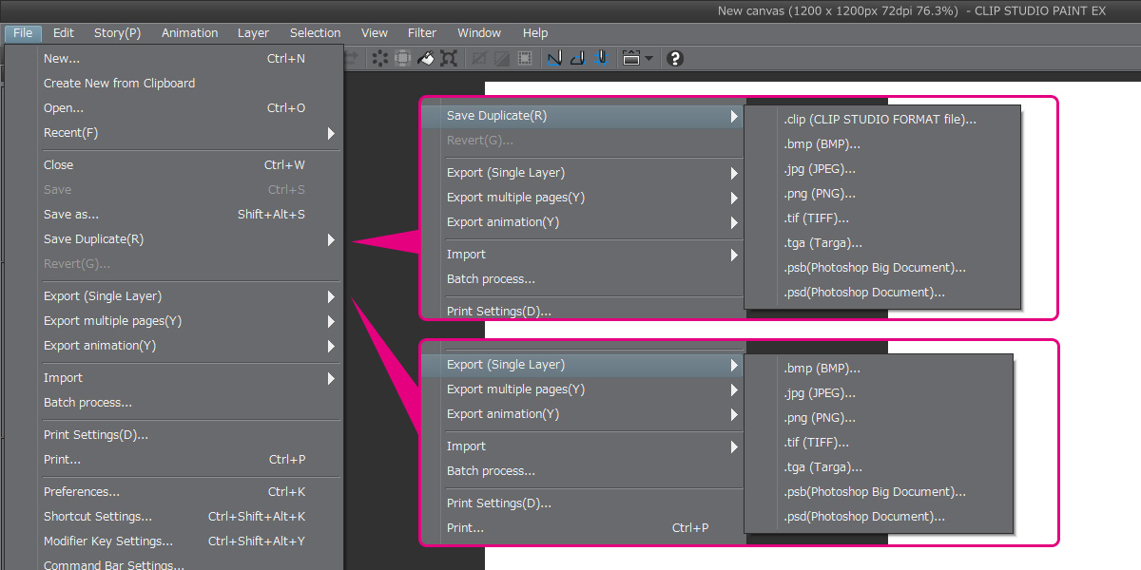Click the Scale/Rotate transform icon
1141x570 pixels.
point(449,58)
